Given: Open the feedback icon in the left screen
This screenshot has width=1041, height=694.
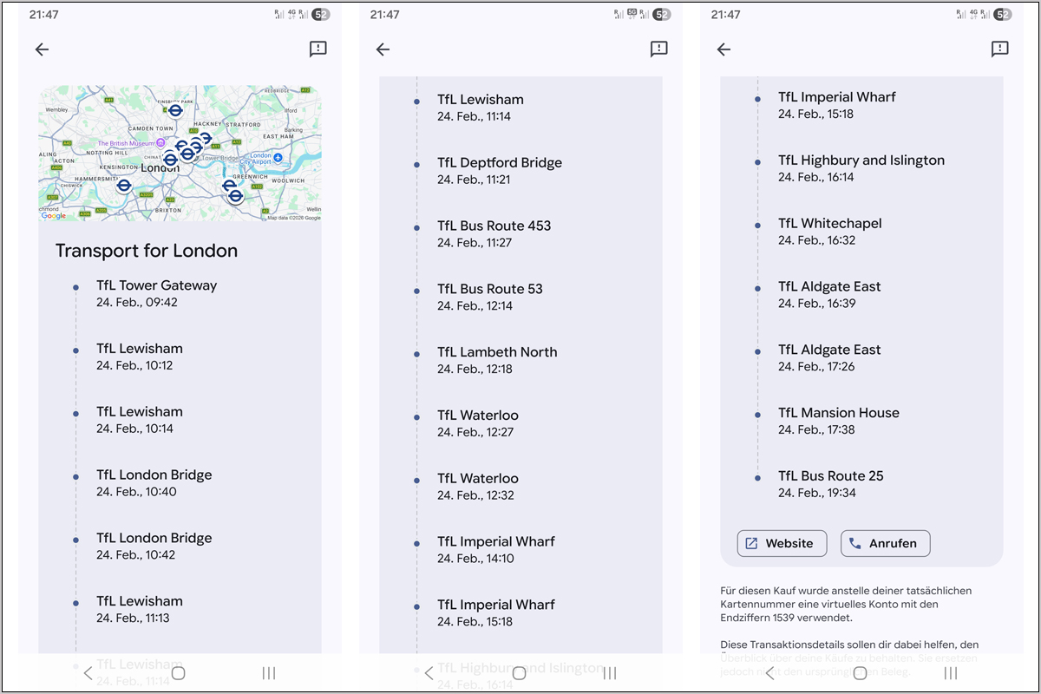Looking at the screenshot, I should [x=318, y=49].
